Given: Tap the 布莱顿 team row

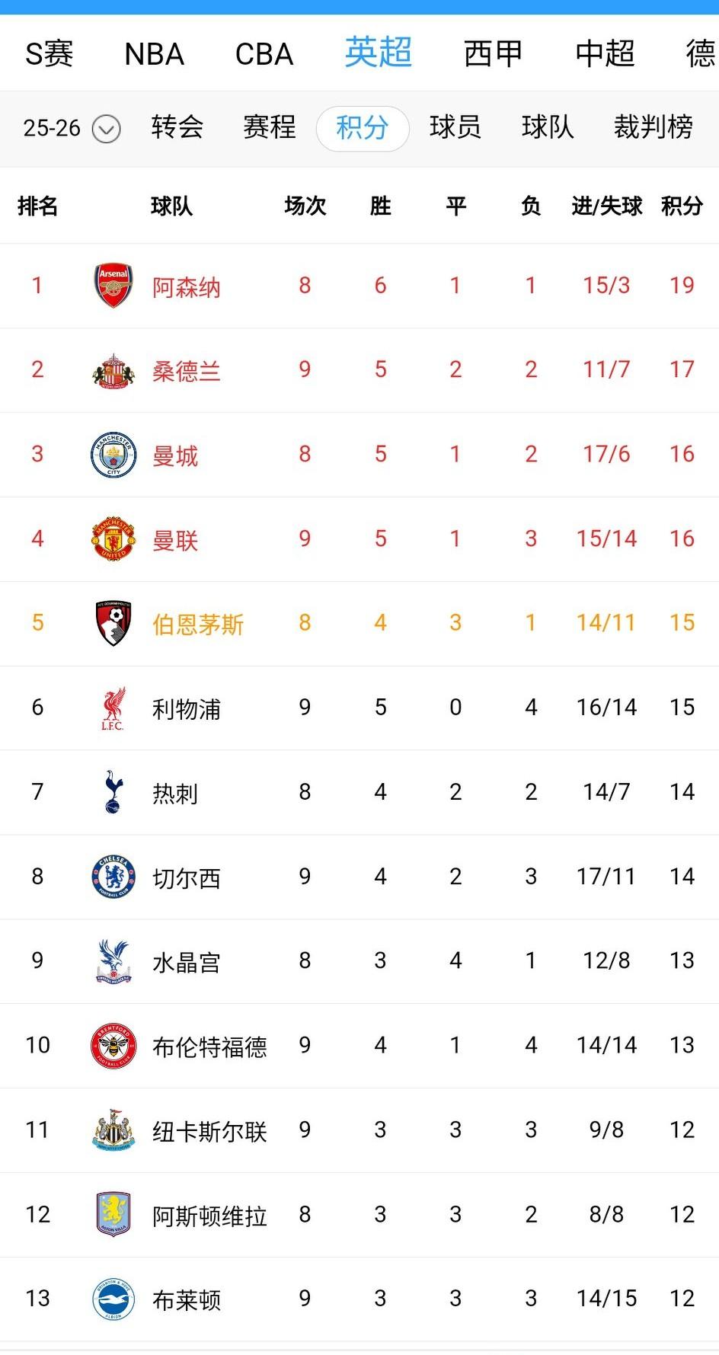Looking at the screenshot, I should tap(359, 1299).
